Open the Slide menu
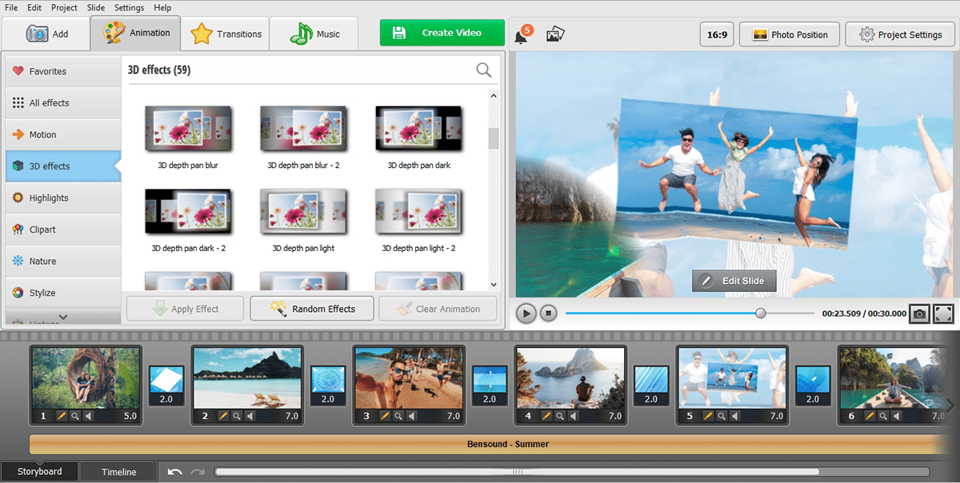 tap(96, 7)
